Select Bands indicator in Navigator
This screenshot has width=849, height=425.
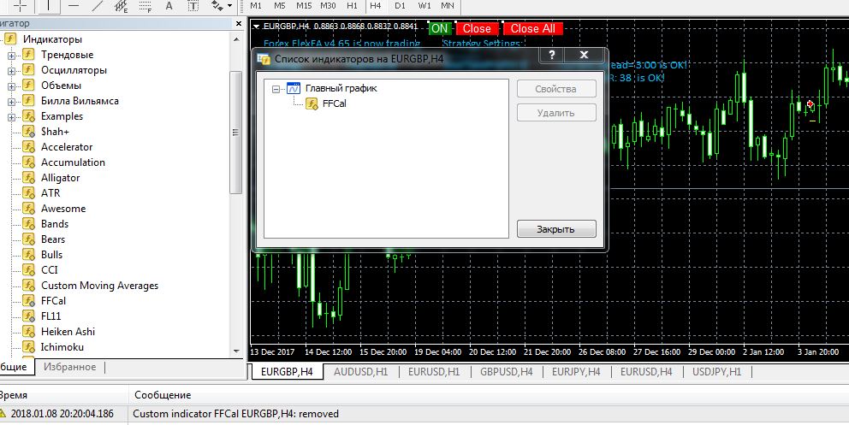coord(55,224)
